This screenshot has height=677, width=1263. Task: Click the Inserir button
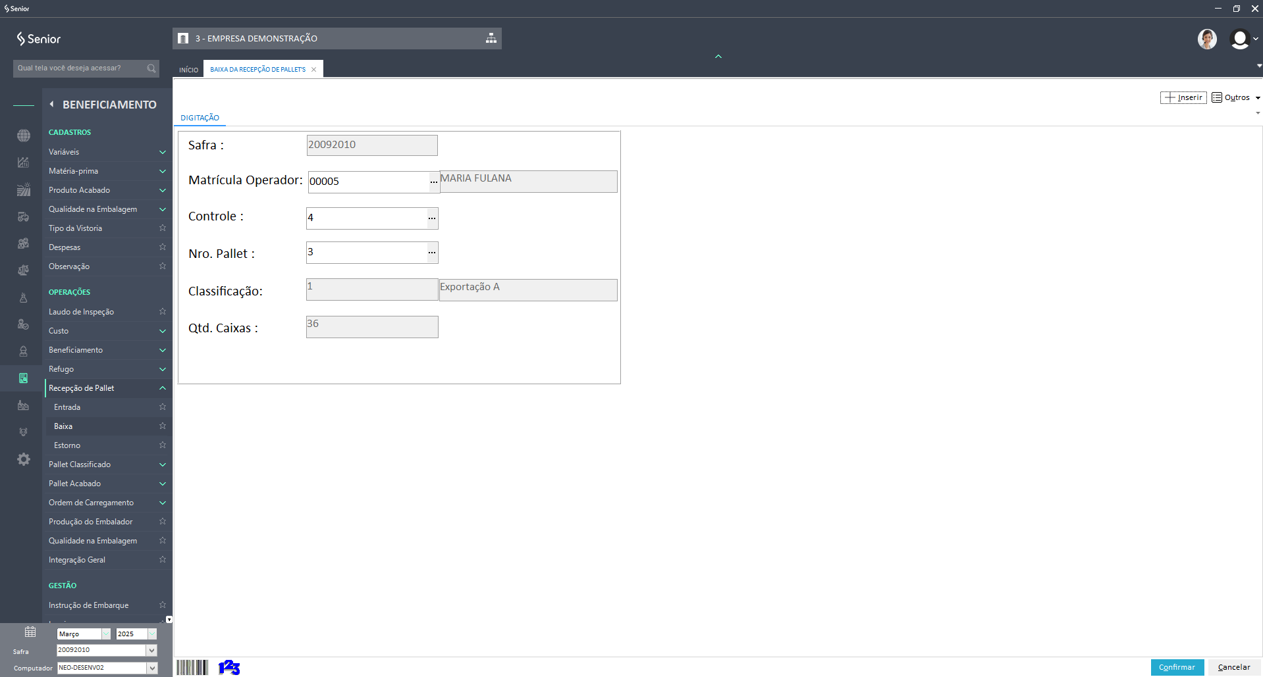click(1183, 97)
